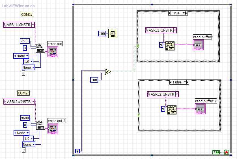Click the 100 constant wired to Greater Than
The image size is (237, 159).
(x=94, y=80)
